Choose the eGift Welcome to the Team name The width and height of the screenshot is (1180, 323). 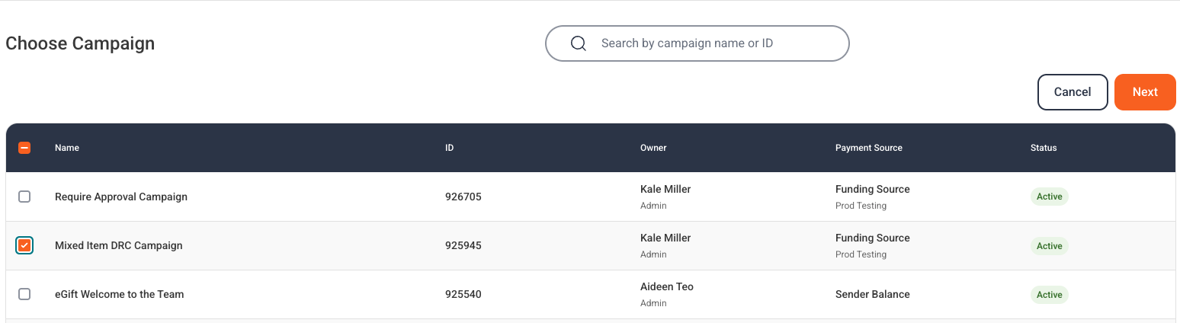(x=120, y=294)
